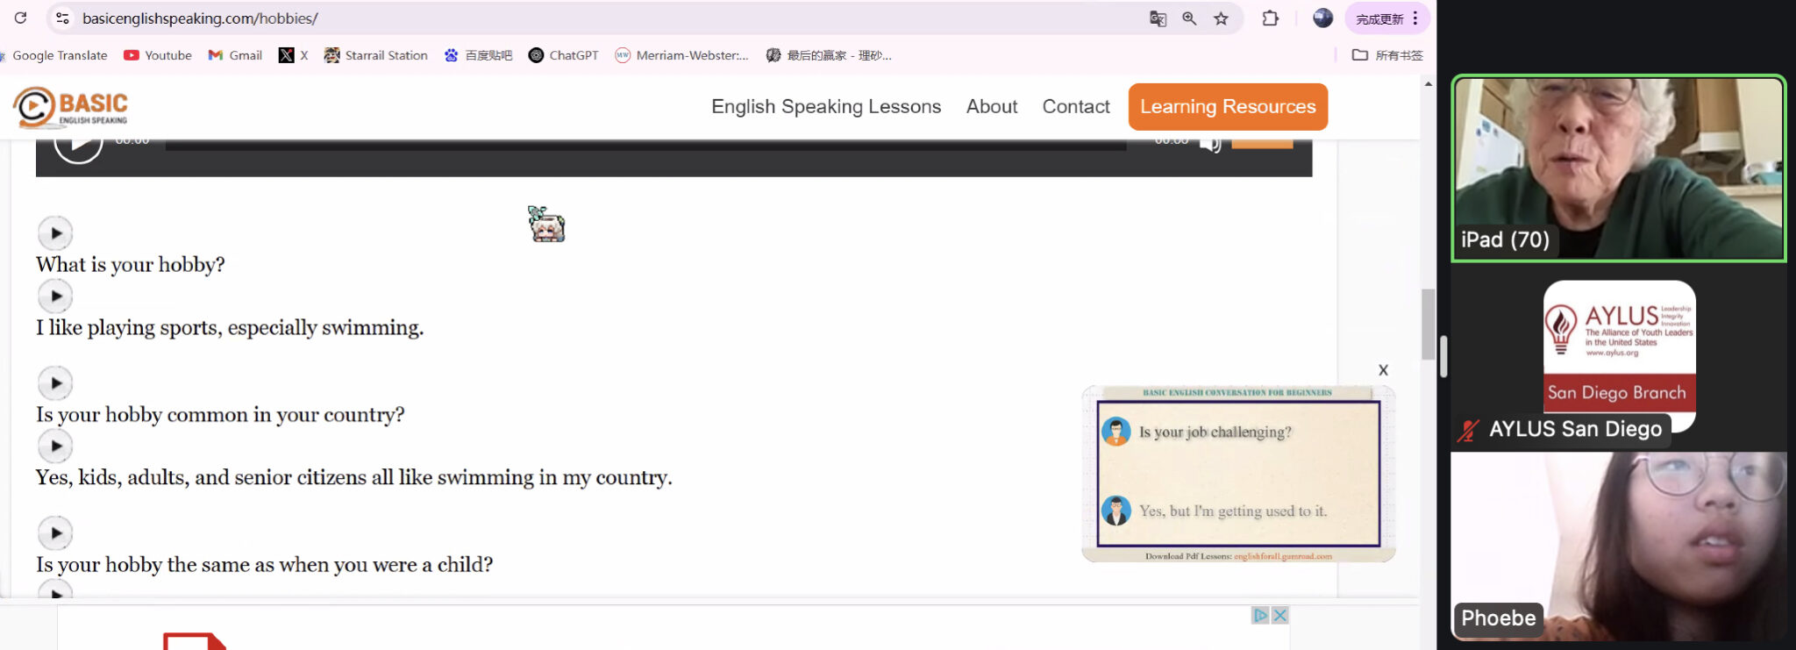Select AYLUS San Diego participant tile

pyautogui.click(x=1618, y=358)
